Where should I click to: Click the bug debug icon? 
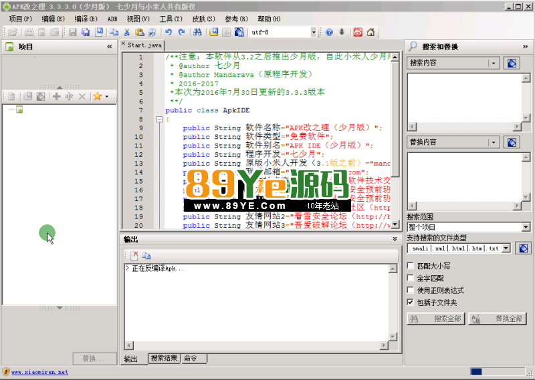[x=342, y=32]
